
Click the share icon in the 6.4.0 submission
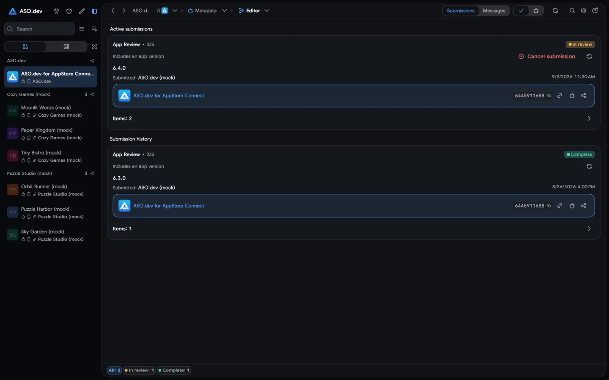(x=584, y=96)
